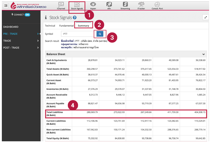The image size is (211, 144).
Task: Open the Bualuang Securities logo home
Action: pyautogui.click(x=28, y=6)
